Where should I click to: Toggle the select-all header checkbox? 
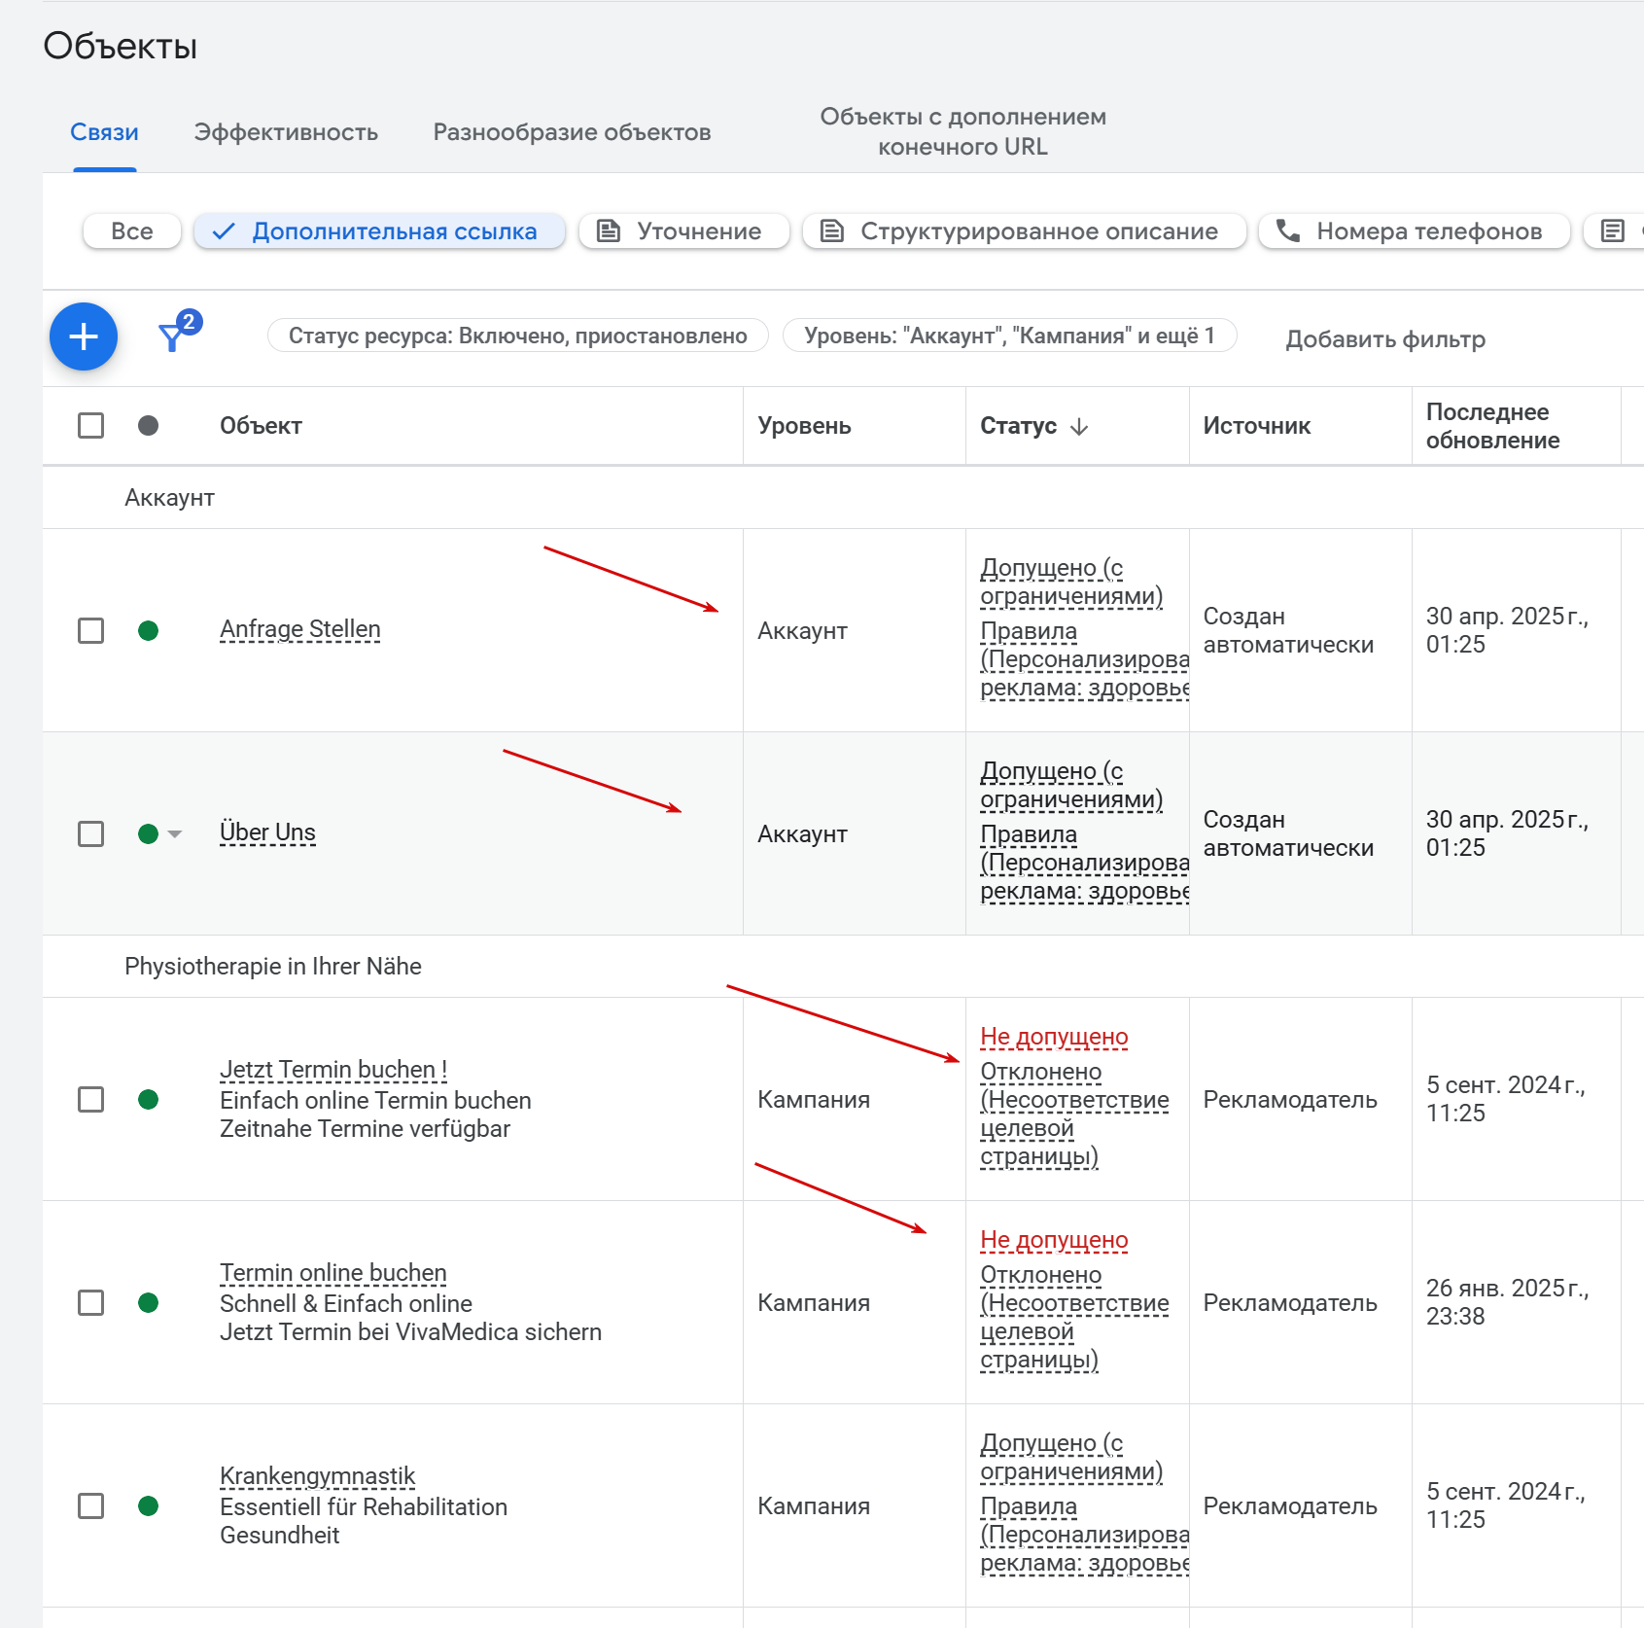pyautogui.click(x=91, y=426)
